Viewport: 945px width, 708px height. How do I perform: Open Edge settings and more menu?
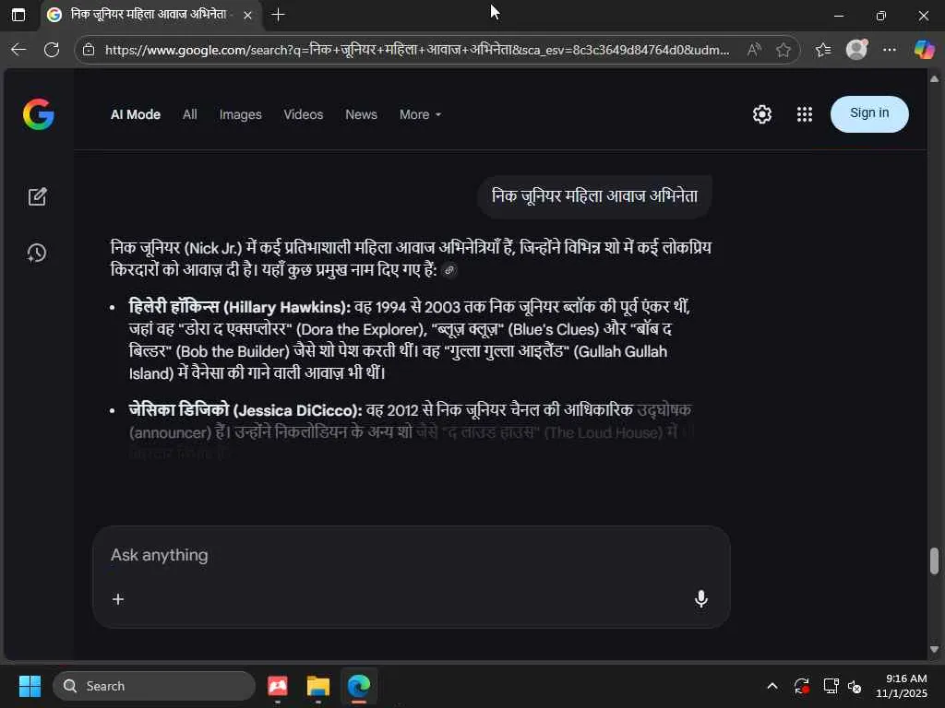click(x=890, y=50)
